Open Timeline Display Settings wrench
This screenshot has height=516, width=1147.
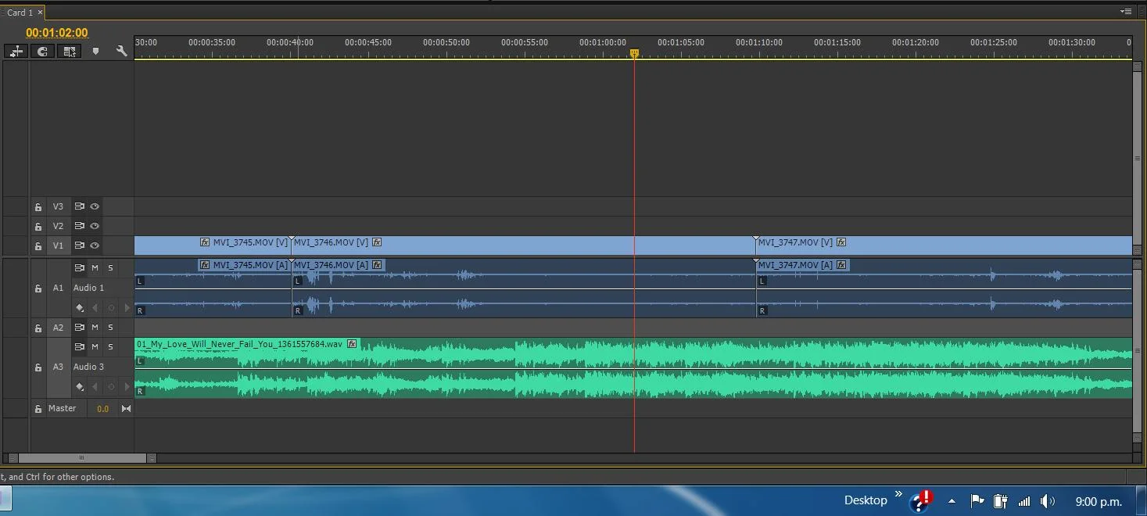(121, 51)
